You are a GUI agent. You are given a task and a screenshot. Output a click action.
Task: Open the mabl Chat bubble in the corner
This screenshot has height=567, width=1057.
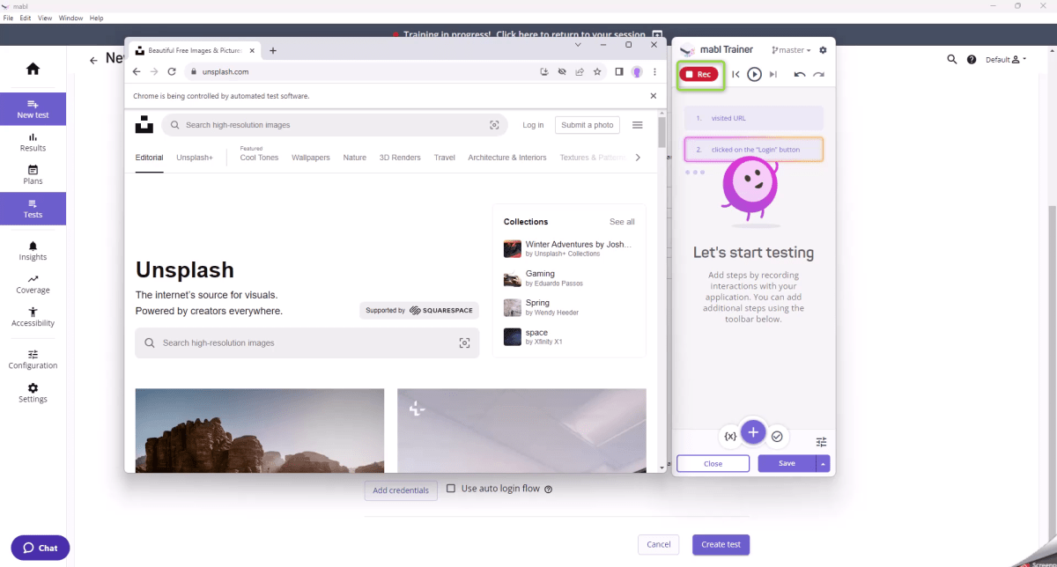coord(39,547)
